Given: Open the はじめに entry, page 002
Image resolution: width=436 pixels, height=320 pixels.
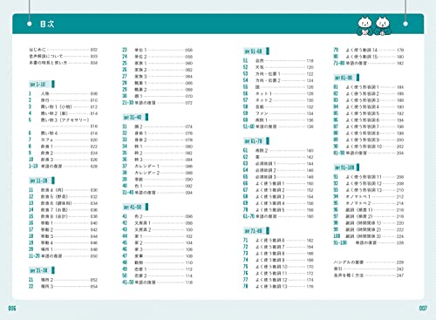Looking at the screenshot, I should coord(63,50).
